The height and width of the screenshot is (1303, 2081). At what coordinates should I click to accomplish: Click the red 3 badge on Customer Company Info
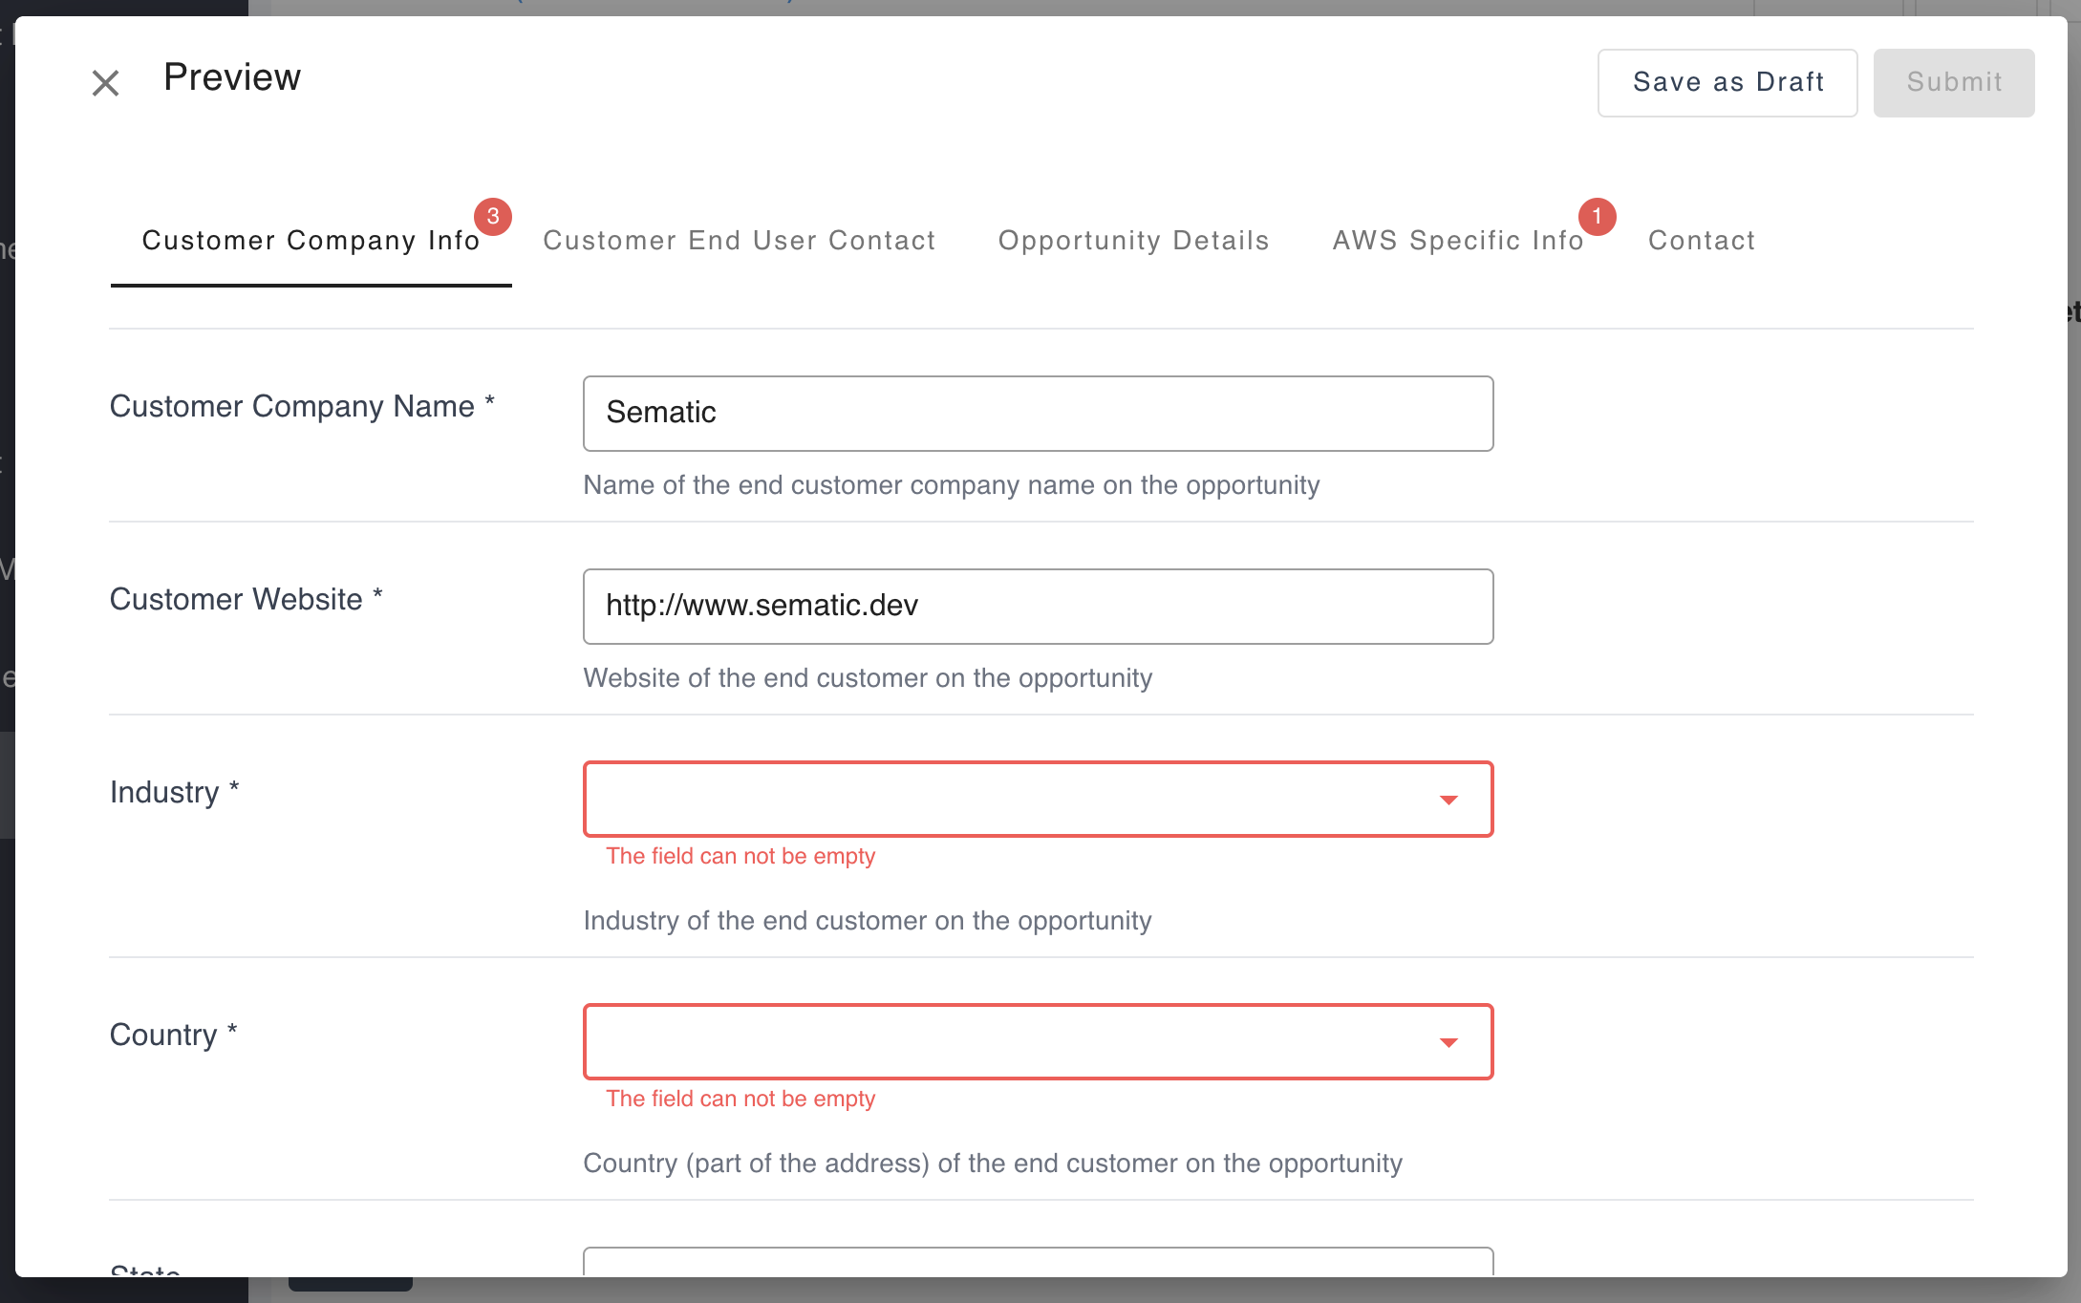[493, 217]
